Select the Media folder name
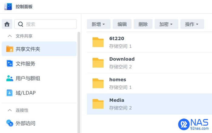 click(x=117, y=100)
